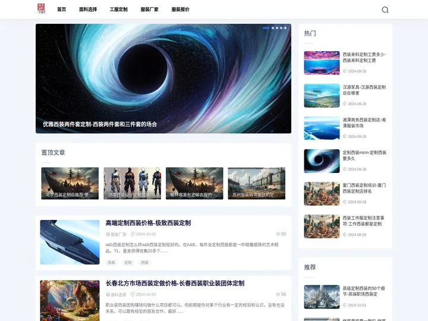Go to the 首页 menu item
The image size is (428, 321).
click(62, 10)
